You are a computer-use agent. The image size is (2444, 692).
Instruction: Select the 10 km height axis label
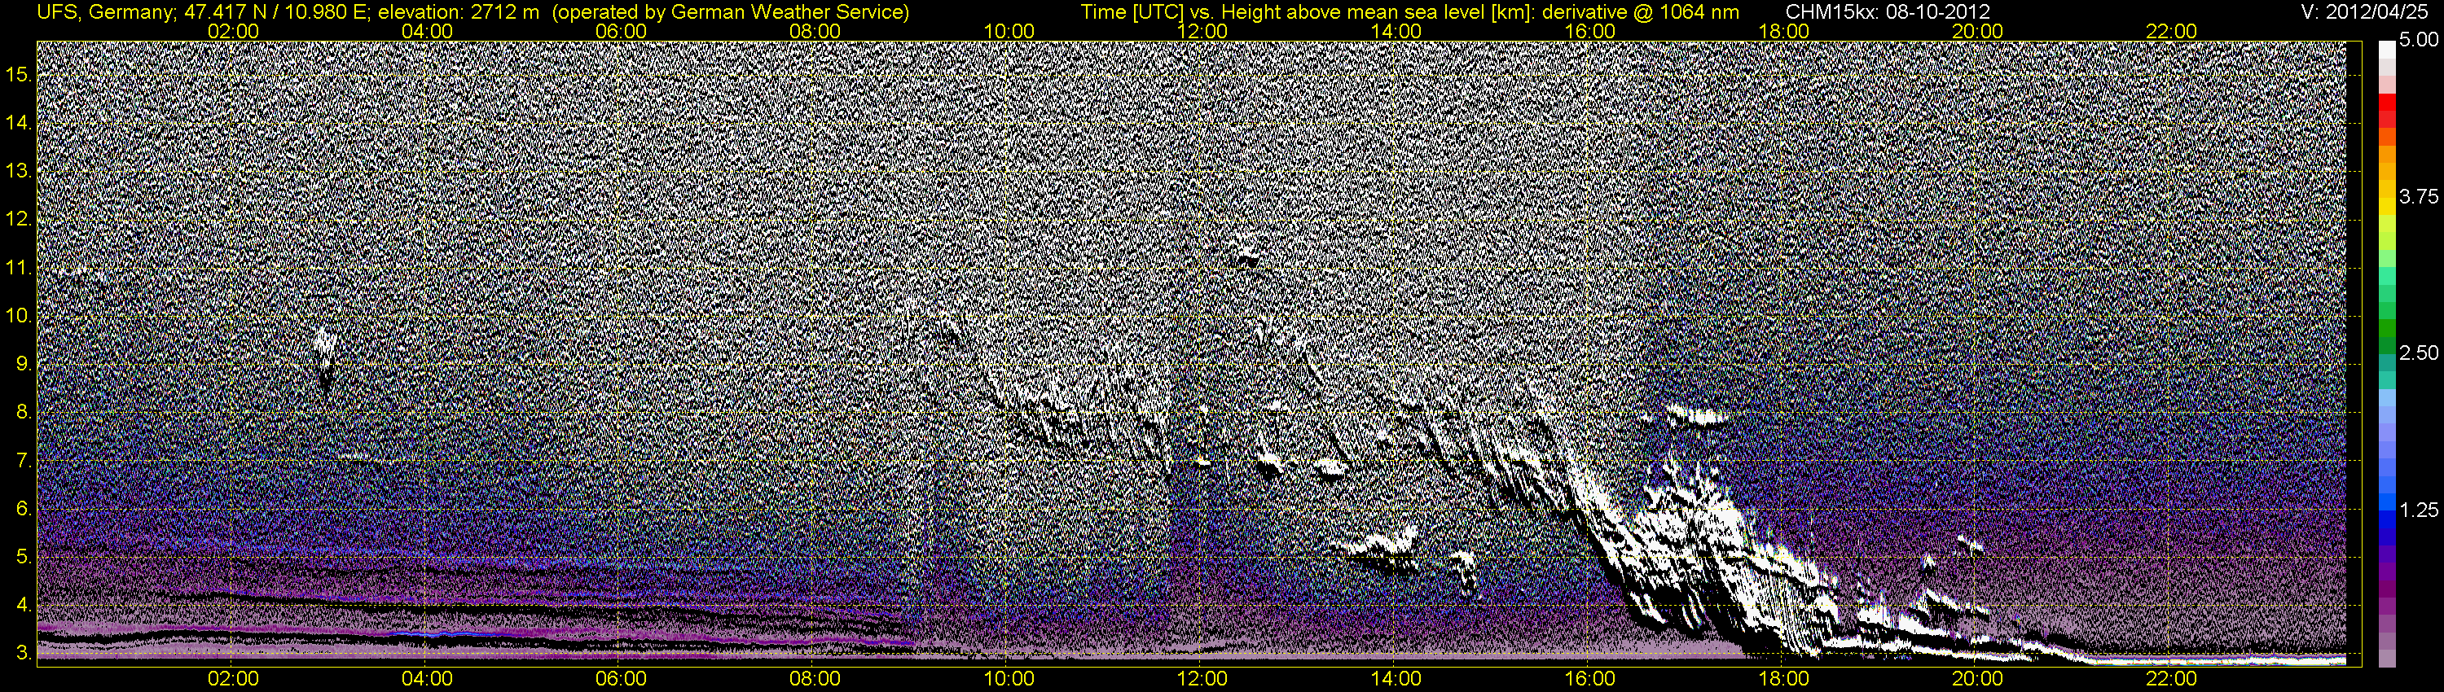18,316
